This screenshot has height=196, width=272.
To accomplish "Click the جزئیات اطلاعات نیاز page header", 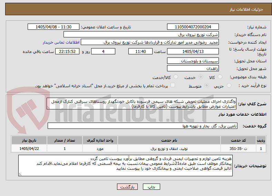I will pyautogui.click(x=246, y=9).
